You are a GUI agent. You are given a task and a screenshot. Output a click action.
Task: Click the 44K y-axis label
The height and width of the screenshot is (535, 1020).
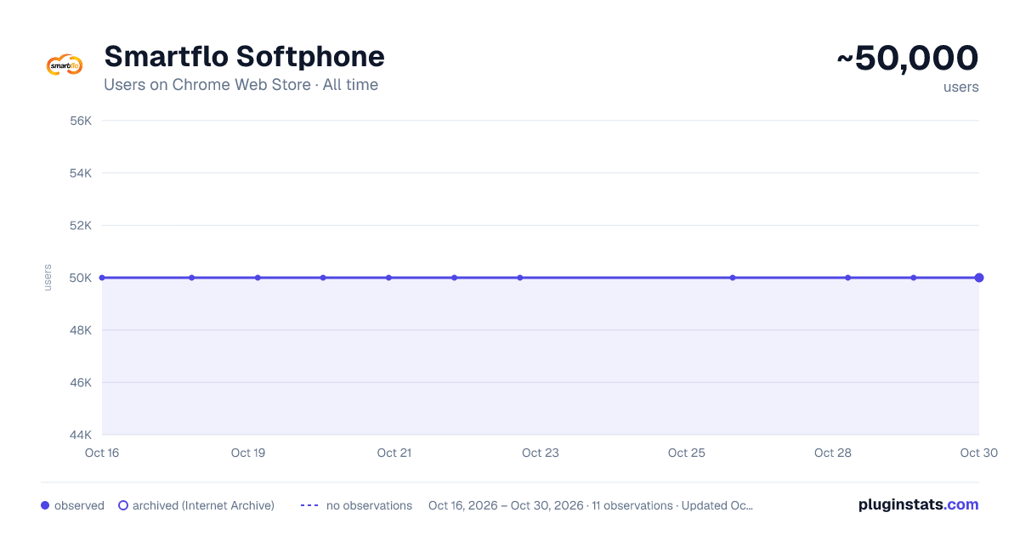(x=81, y=435)
